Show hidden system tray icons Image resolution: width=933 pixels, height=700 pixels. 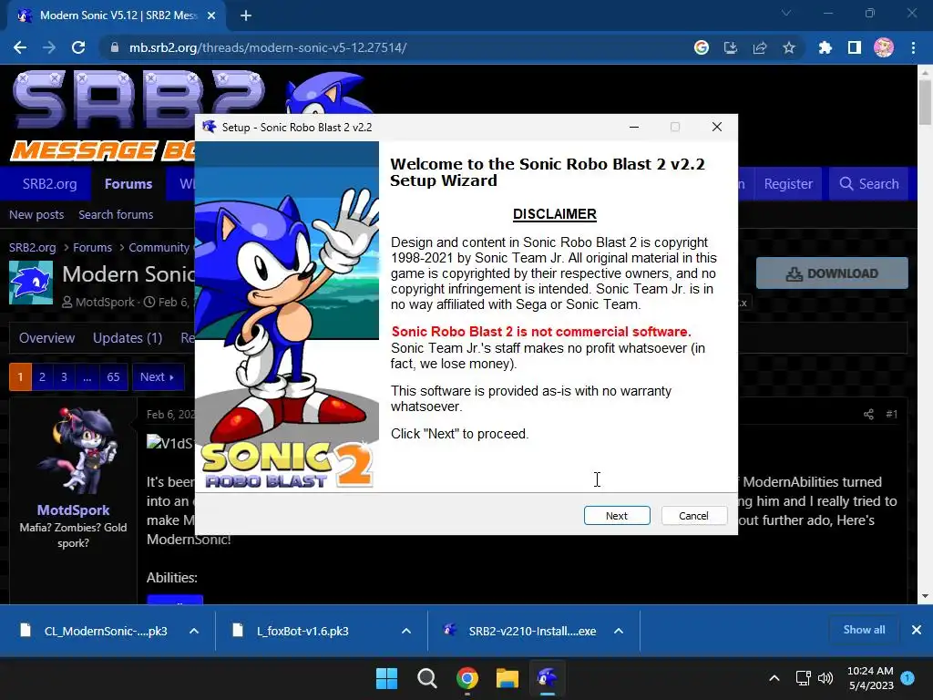click(x=774, y=678)
